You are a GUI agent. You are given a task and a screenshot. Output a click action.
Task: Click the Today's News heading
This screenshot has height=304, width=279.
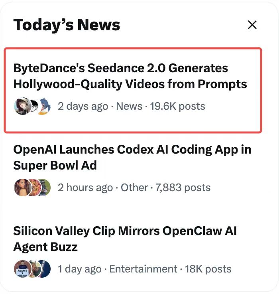pos(67,25)
